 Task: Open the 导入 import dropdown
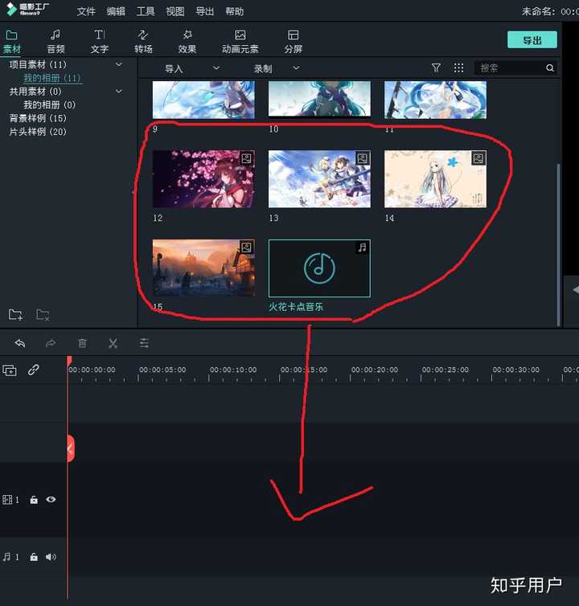click(192, 69)
